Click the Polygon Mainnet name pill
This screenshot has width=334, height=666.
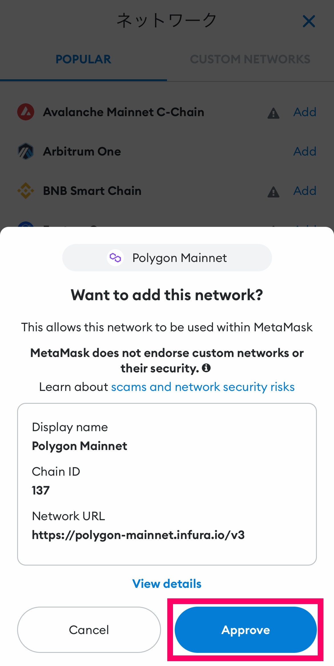[x=167, y=258]
